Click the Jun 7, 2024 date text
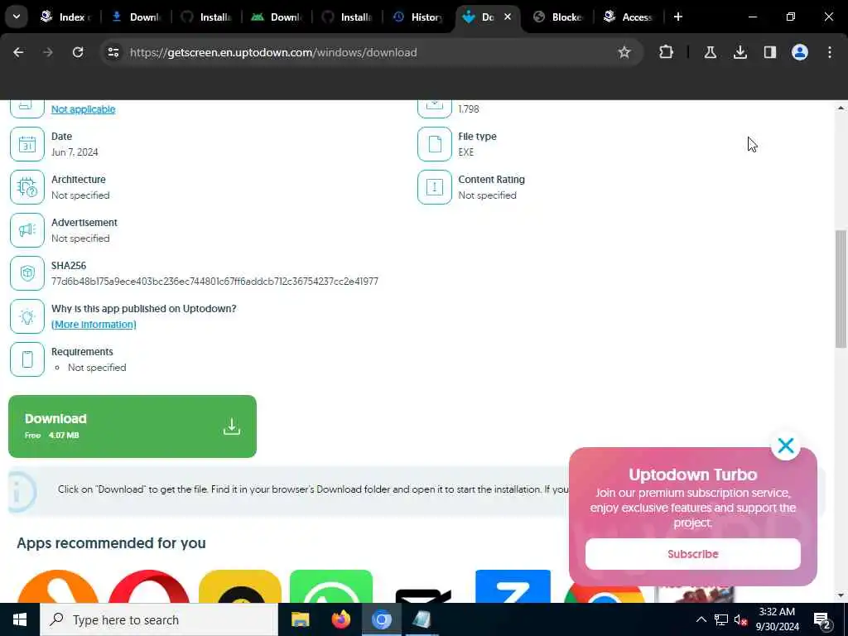 (75, 152)
